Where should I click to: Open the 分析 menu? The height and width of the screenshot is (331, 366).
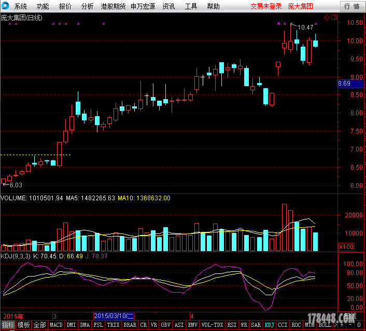87,6
